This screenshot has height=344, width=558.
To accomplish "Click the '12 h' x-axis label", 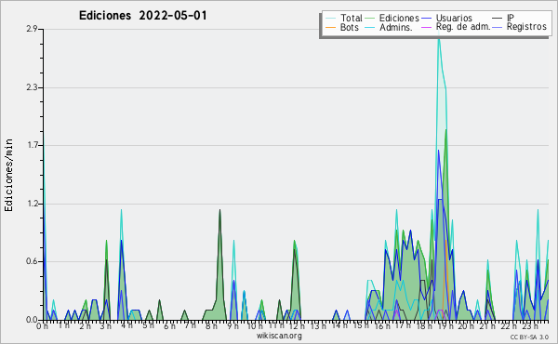I will coord(297,326).
